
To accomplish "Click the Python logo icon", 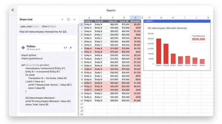I will tap(23, 48).
